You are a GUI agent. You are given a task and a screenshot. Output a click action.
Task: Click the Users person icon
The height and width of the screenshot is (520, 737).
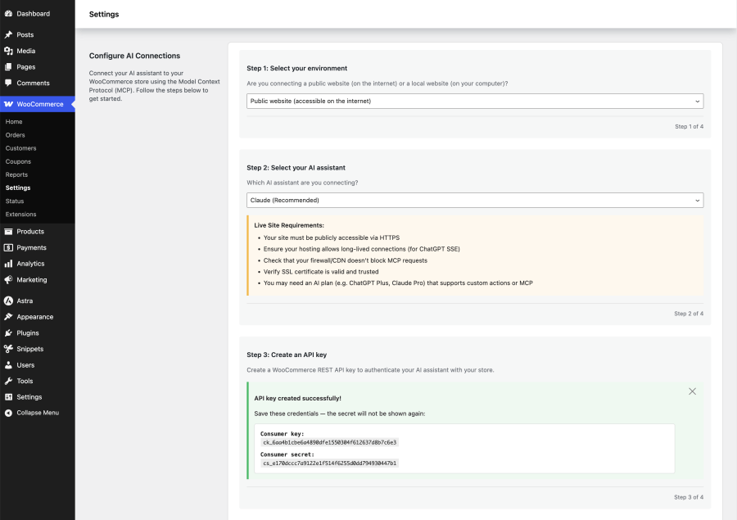click(8, 365)
